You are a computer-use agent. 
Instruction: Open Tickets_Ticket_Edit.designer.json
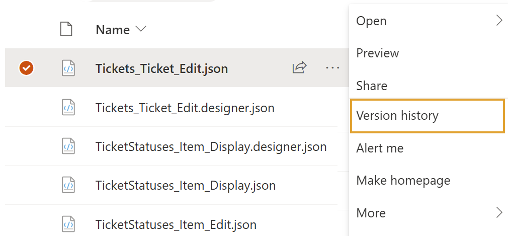pos(185,108)
